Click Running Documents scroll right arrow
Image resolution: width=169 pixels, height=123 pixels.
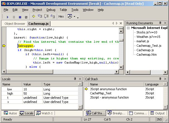[165, 72]
